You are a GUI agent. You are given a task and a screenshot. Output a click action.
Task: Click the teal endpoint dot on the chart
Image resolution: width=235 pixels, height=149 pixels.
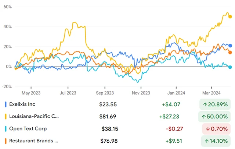tap(230, 67)
